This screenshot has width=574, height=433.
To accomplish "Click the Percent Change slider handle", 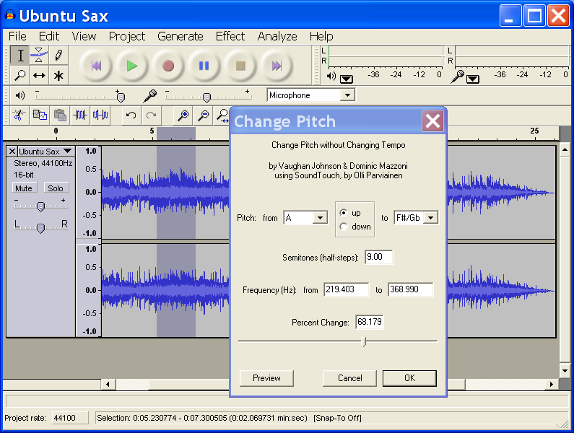I will click(363, 341).
